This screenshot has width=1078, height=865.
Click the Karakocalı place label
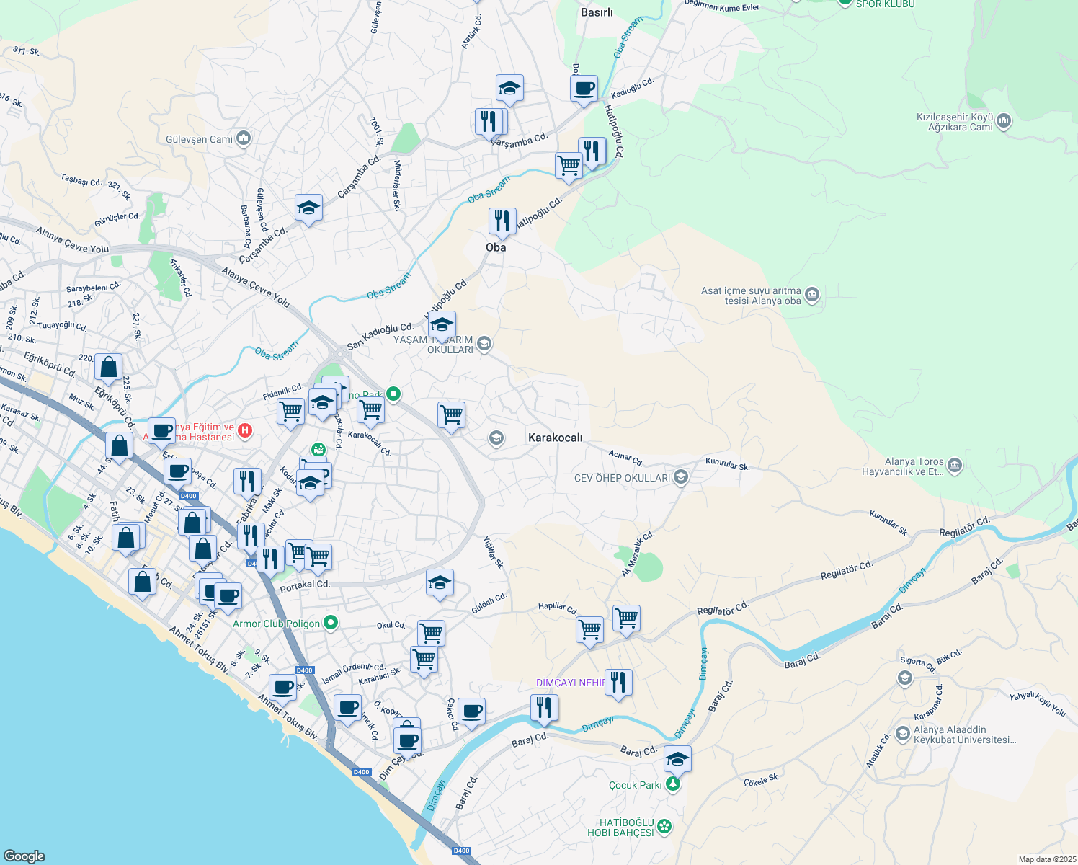pos(555,438)
